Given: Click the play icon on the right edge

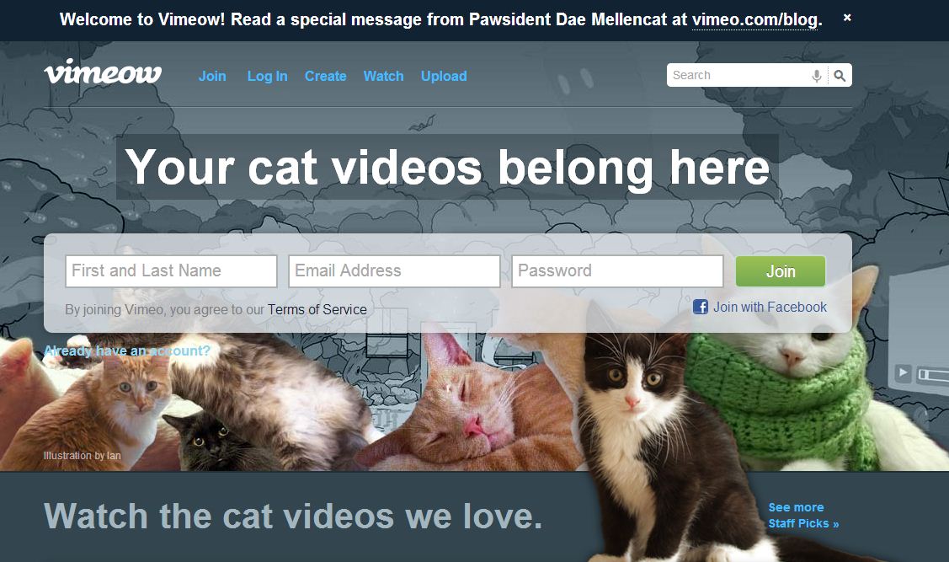Looking at the screenshot, I should (x=903, y=372).
